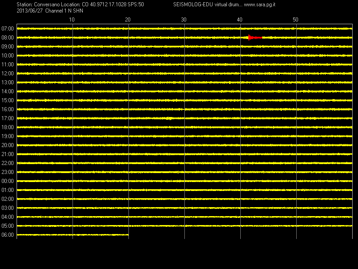Click the 10 minute axis label
The height and width of the screenshot is (269, 358).
click(72, 20)
